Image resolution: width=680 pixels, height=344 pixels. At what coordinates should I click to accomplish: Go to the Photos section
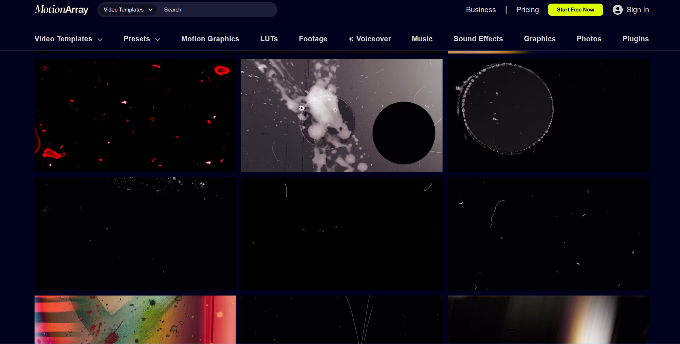[x=589, y=39]
